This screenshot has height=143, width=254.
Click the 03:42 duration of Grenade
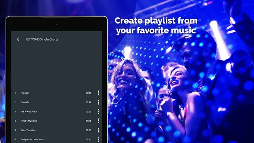click(x=88, y=102)
